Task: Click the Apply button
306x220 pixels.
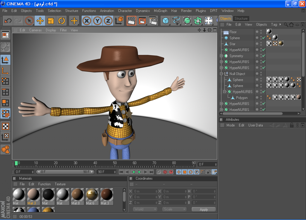Action: [204, 209]
